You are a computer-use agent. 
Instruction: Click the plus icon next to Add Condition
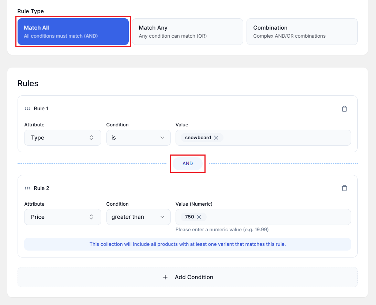pos(165,277)
